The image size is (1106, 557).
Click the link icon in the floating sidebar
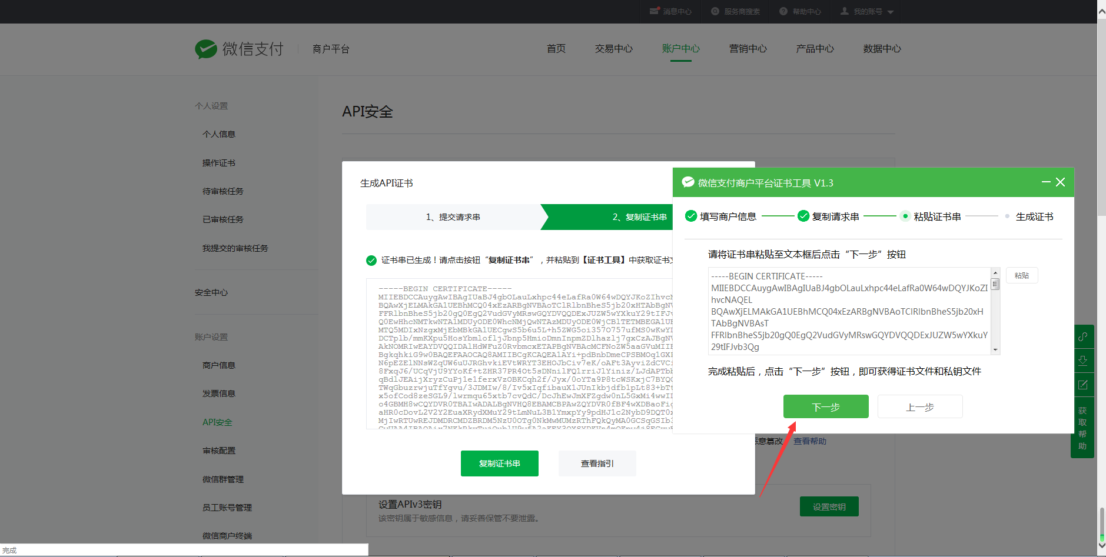1082,337
